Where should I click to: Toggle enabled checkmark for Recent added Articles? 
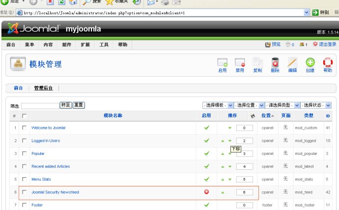pos(206,166)
